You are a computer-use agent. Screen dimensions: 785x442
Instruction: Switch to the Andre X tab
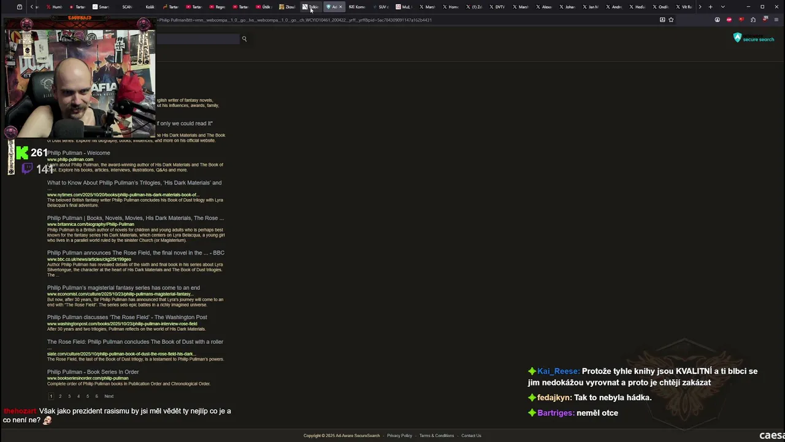(x=613, y=7)
